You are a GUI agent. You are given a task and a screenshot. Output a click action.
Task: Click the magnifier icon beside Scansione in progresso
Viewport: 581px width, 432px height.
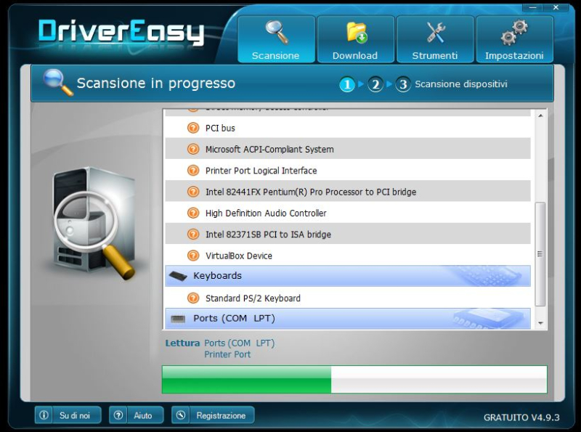coord(57,83)
